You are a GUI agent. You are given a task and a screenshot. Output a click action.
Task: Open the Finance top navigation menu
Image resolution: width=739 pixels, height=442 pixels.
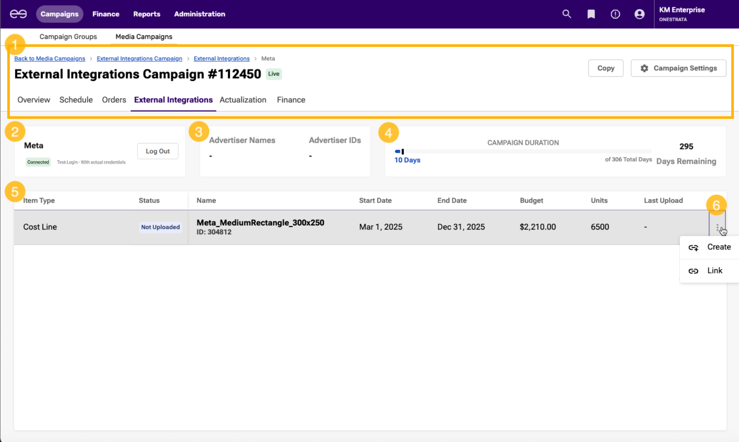pyautogui.click(x=106, y=14)
